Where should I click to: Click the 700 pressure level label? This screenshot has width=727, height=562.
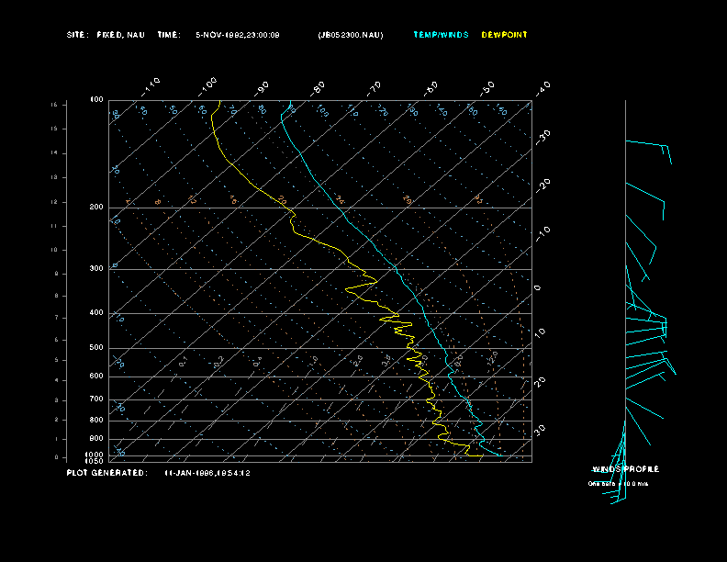pos(96,399)
